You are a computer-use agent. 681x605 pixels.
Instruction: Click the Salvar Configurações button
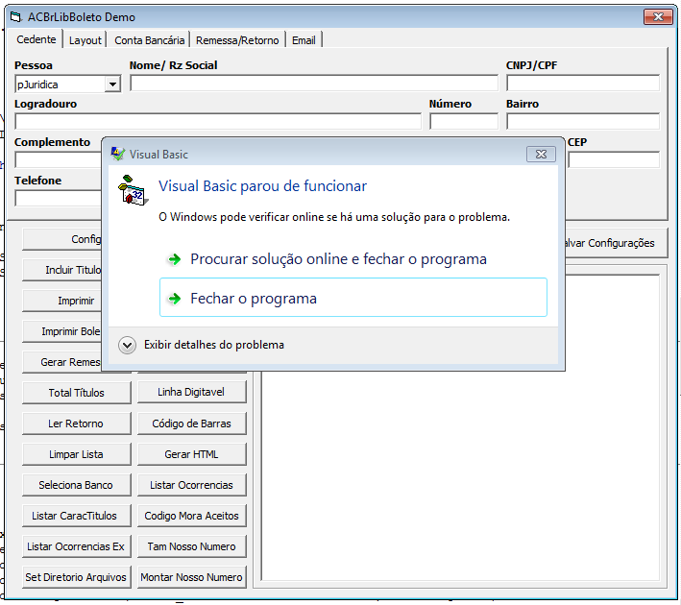click(x=617, y=243)
